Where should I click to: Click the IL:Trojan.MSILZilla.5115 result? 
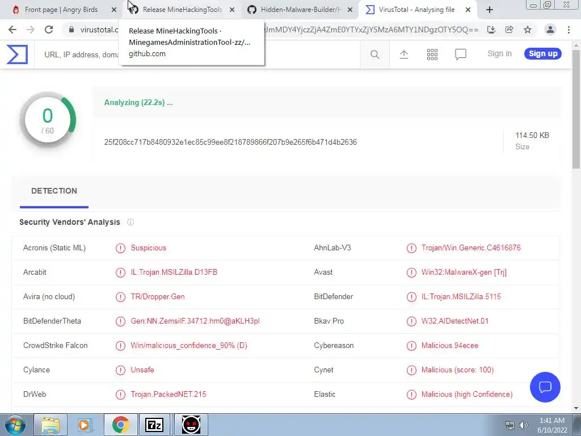(x=461, y=297)
